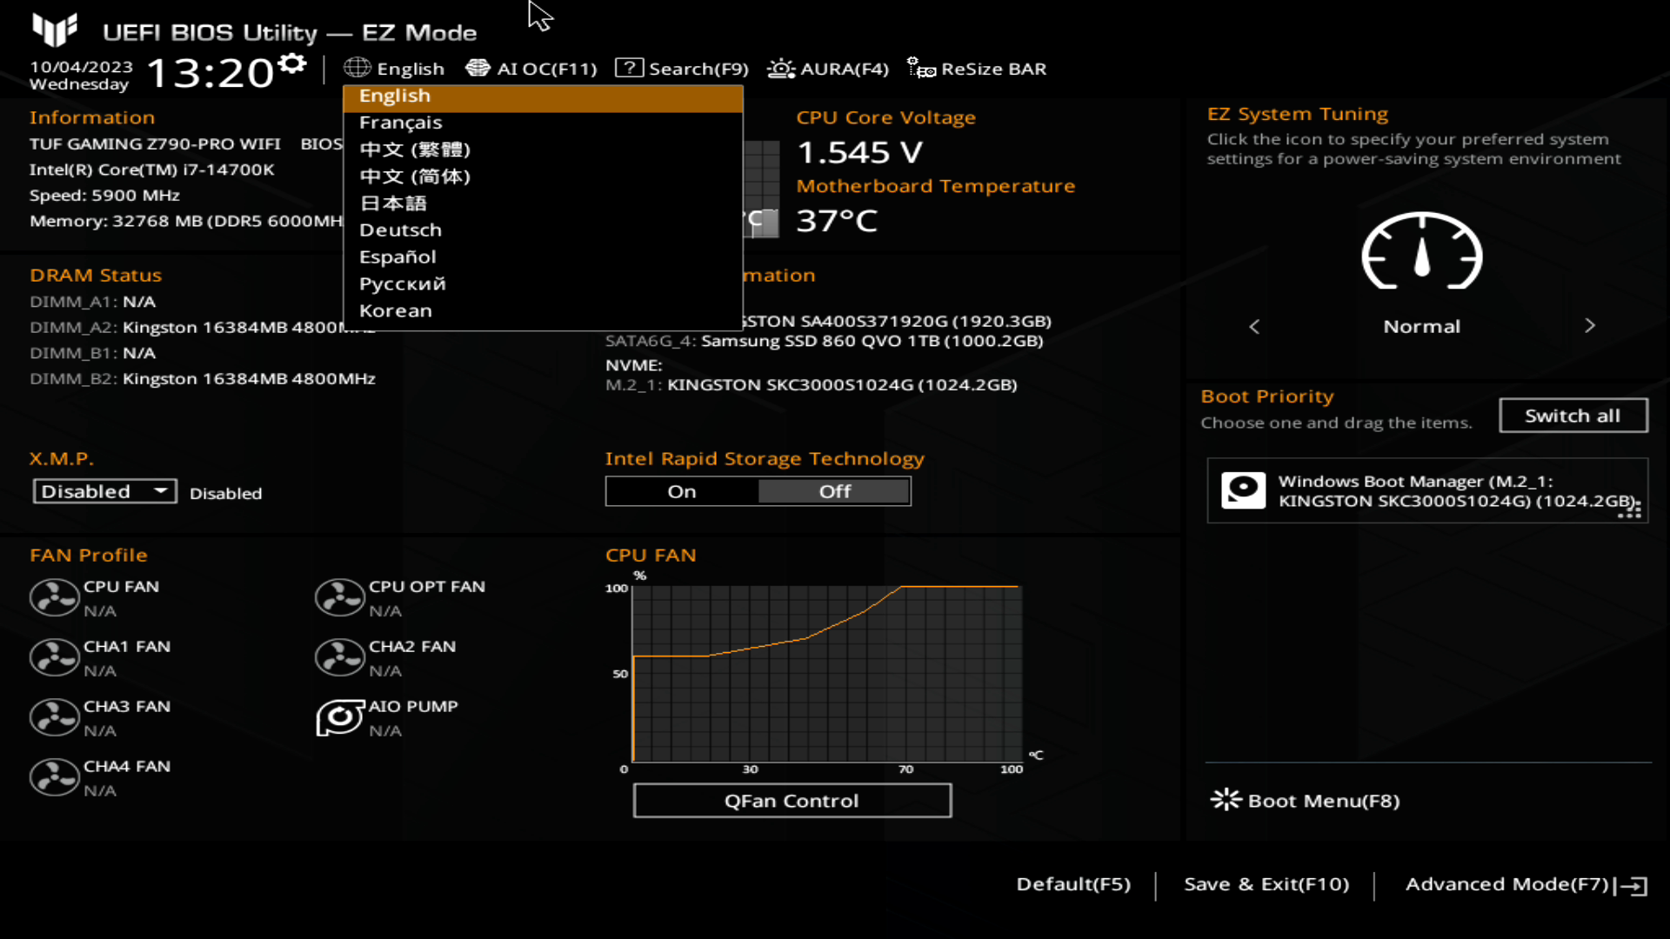Click the 13:20 system time
Image resolution: width=1670 pixels, height=939 pixels.
(x=210, y=73)
